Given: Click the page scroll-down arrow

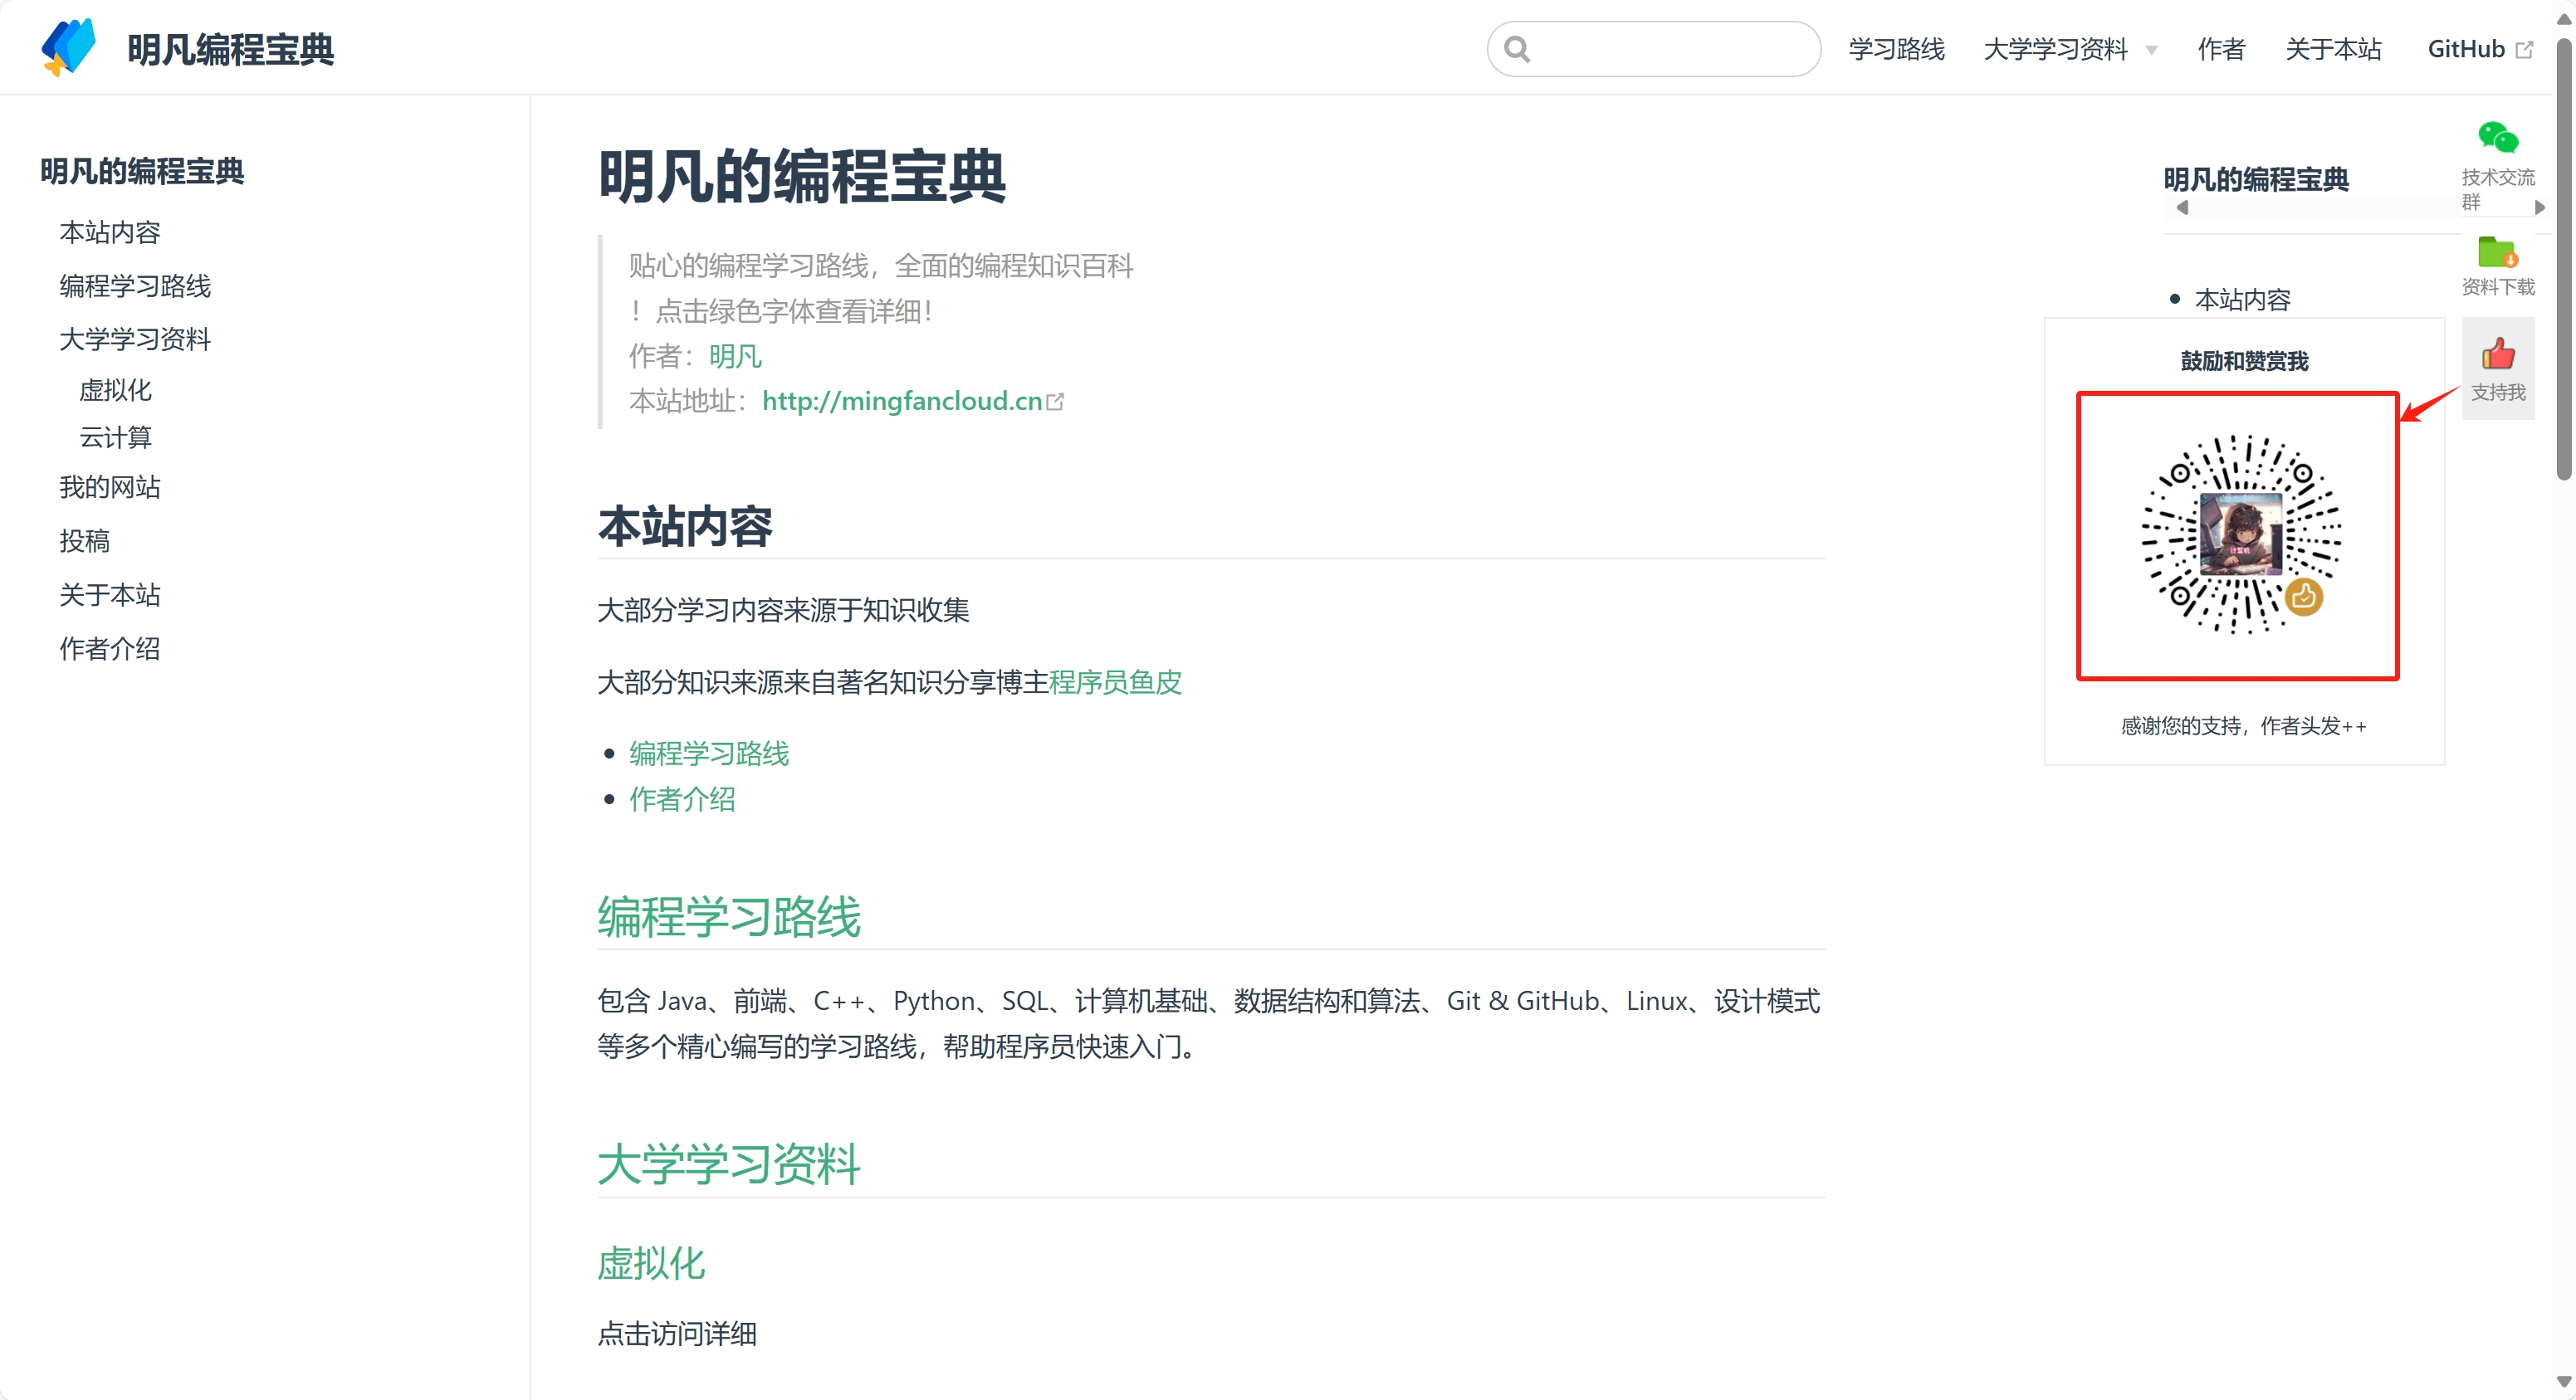Looking at the screenshot, I should click(x=2563, y=1382).
